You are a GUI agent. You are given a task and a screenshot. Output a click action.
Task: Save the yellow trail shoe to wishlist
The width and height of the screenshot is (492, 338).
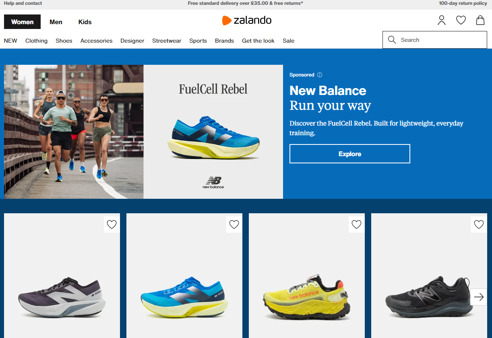pyautogui.click(x=356, y=225)
